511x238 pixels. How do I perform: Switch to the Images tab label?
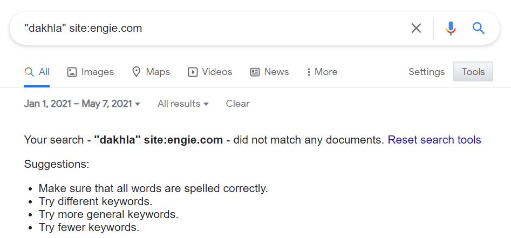(x=98, y=72)
